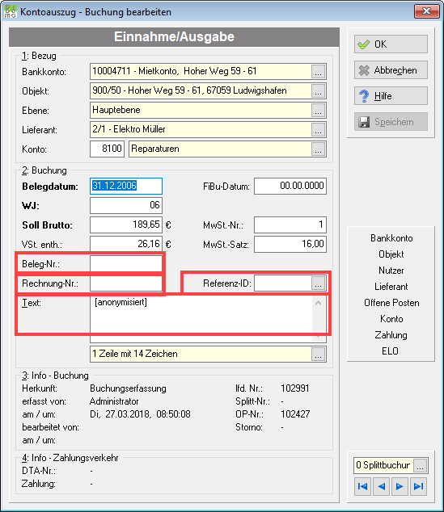Click the Nutzer side list entry
This screenshot has height=512, width=444.
coord(391,271)
